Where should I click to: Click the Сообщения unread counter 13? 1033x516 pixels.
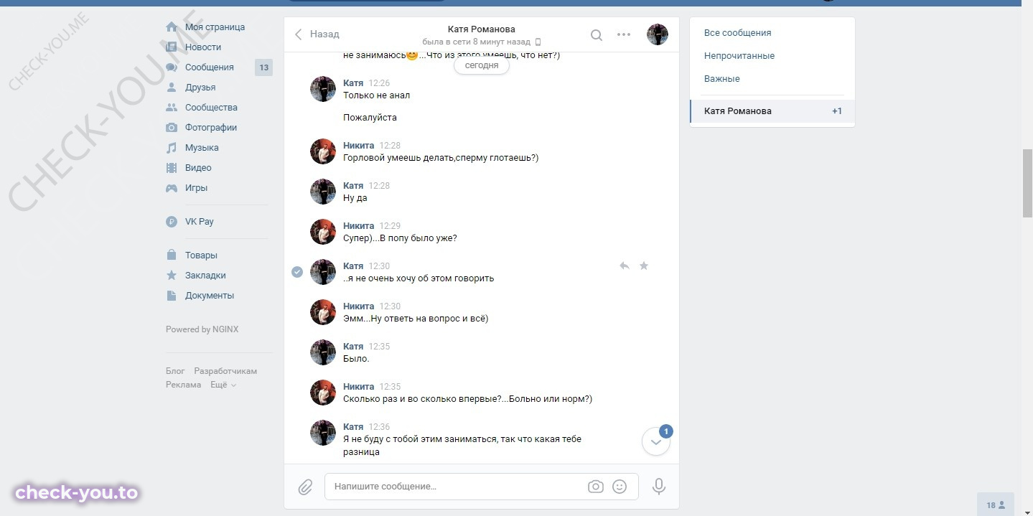click(x=263, y=67)
